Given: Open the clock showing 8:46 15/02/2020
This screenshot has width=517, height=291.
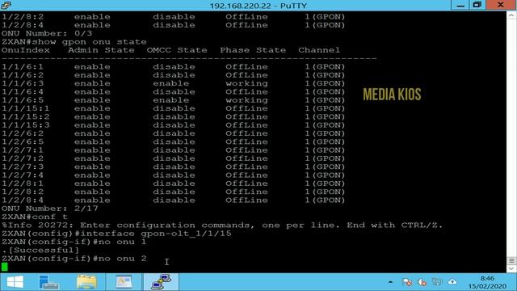Looking at the screenshot, I should coord(487,282).
